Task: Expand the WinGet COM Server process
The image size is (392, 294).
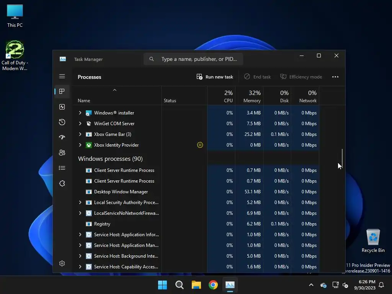Action: 80,124
